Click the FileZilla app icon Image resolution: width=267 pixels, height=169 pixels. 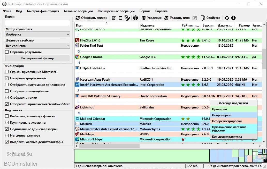(77, 40)
